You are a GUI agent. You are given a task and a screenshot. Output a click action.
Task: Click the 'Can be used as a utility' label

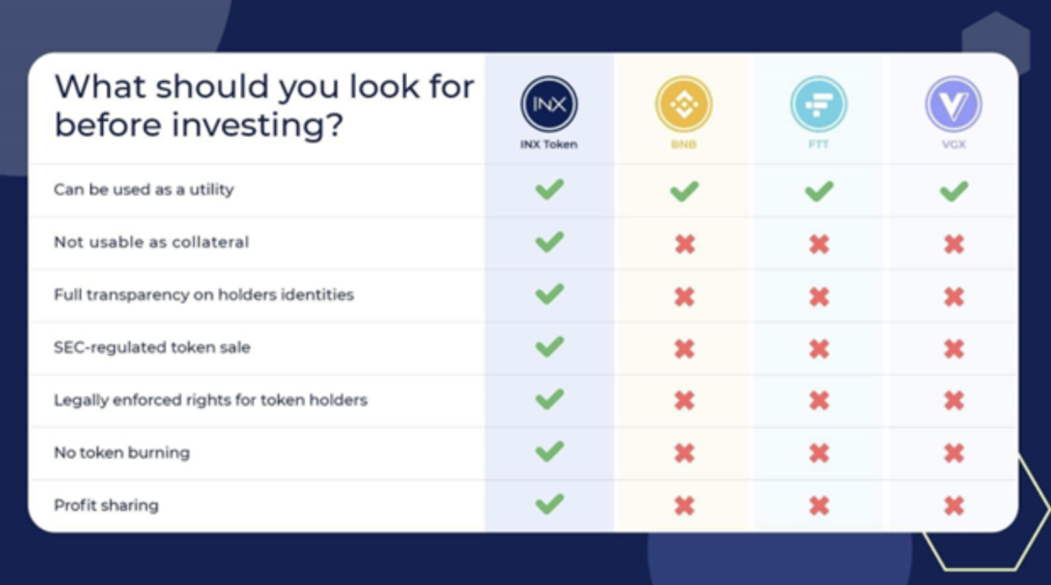(x=144, y=189)
